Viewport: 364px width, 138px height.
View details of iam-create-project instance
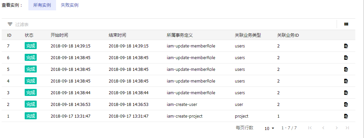pyautogui.click(x=346, y=116)
